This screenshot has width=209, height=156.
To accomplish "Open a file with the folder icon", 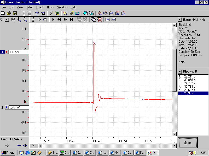I will click(9, 13).
